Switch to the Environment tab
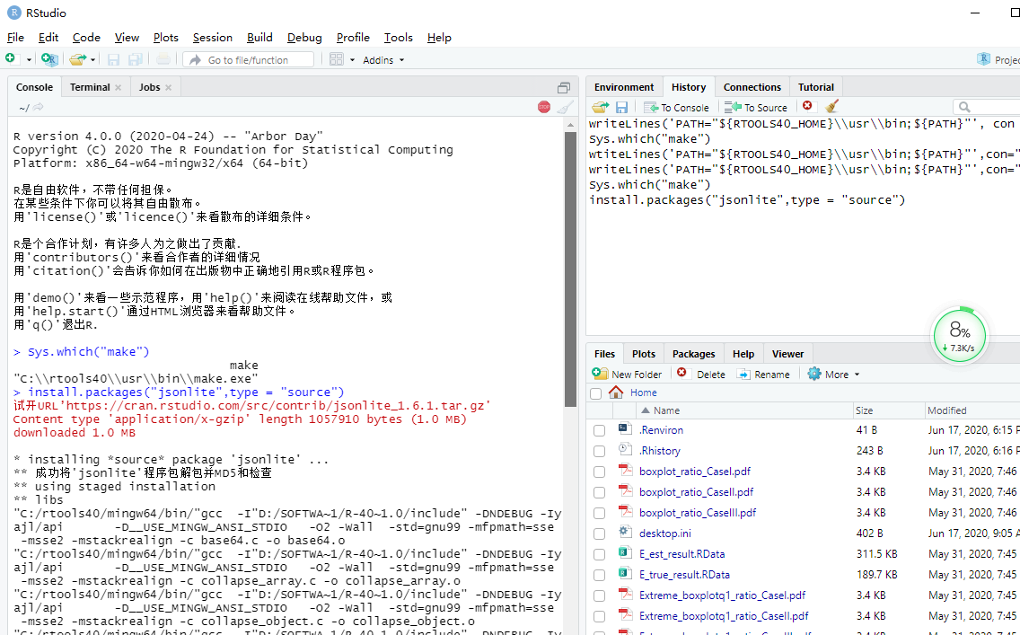 pyautogui.click(x=624, y=87)
